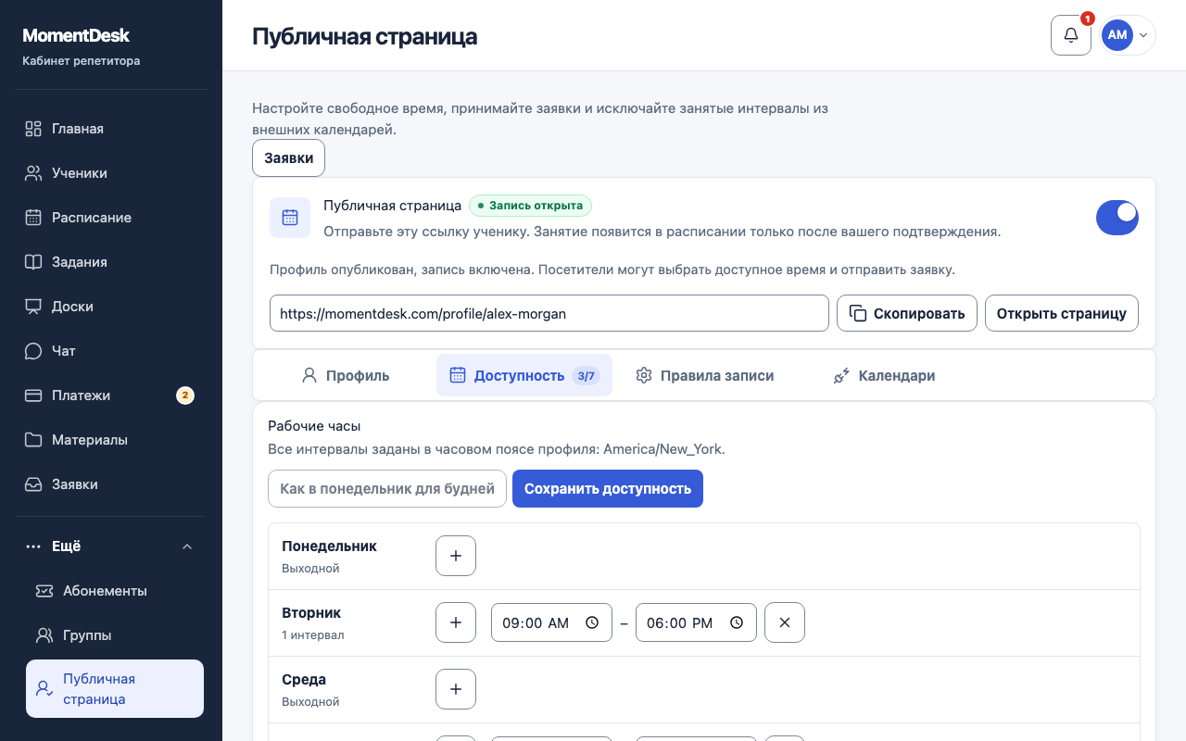
Task: Add interval for Среда
Action: [456, 689]
